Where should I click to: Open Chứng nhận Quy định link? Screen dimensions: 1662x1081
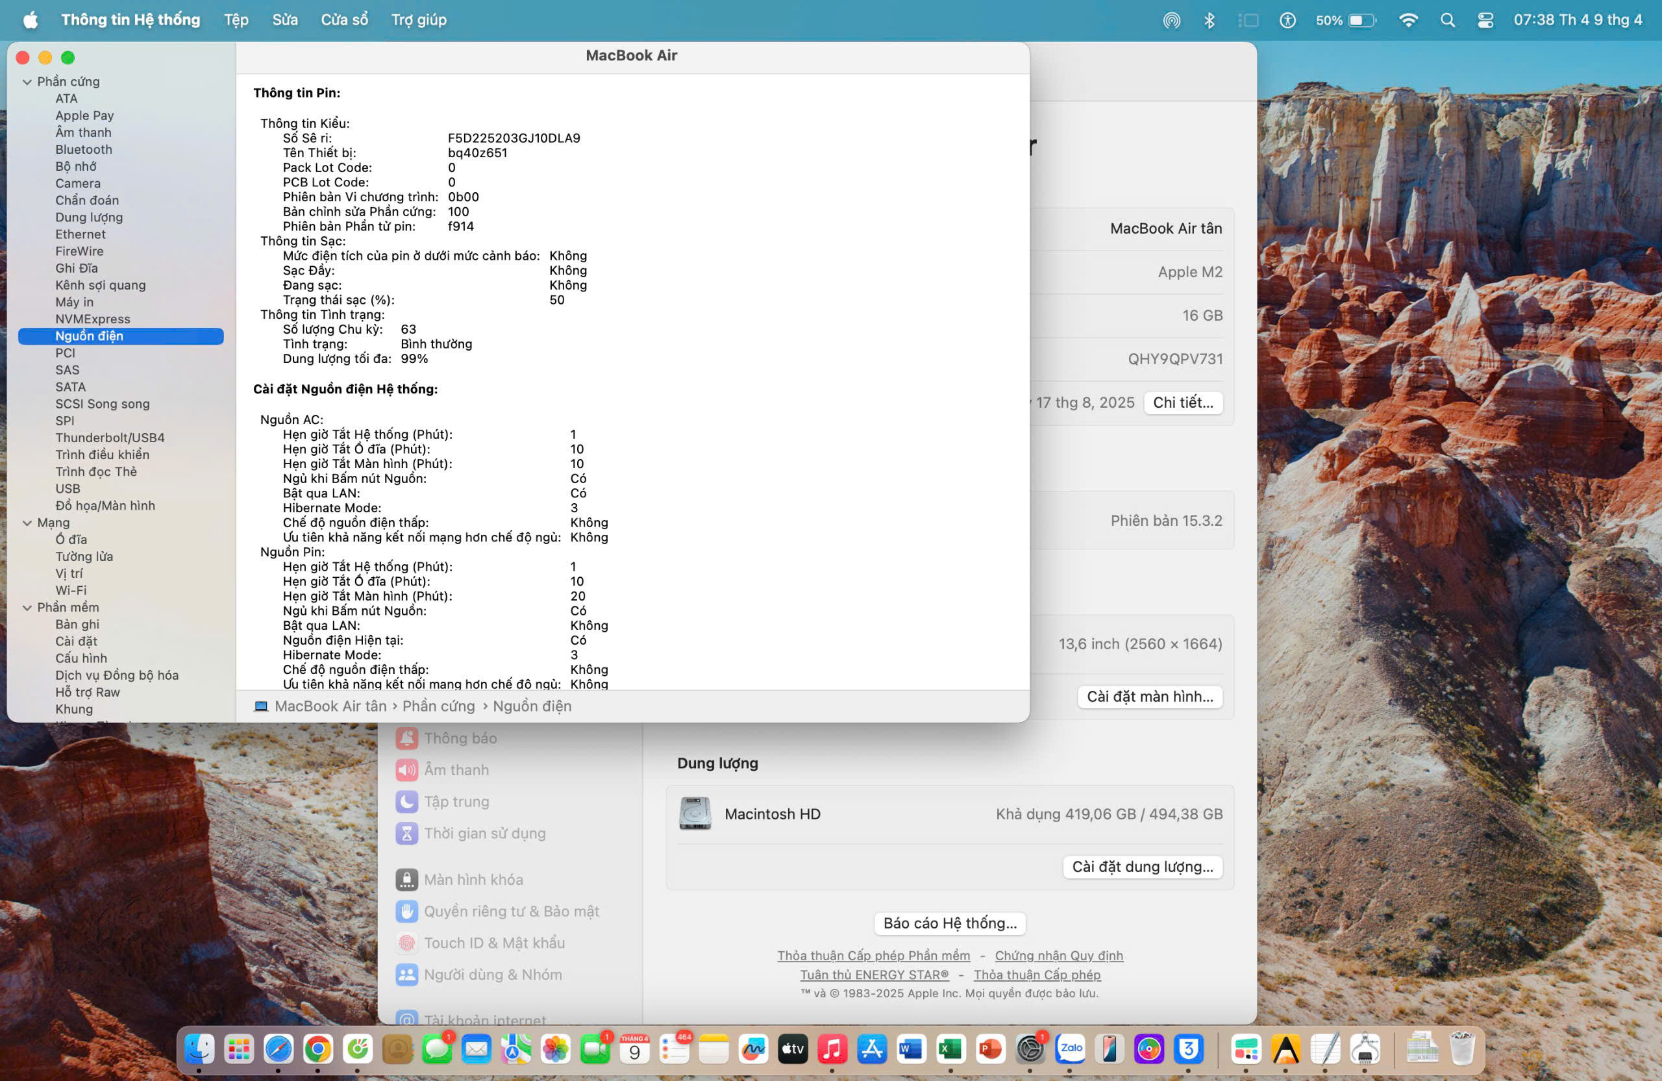(x=1059, y=955)
